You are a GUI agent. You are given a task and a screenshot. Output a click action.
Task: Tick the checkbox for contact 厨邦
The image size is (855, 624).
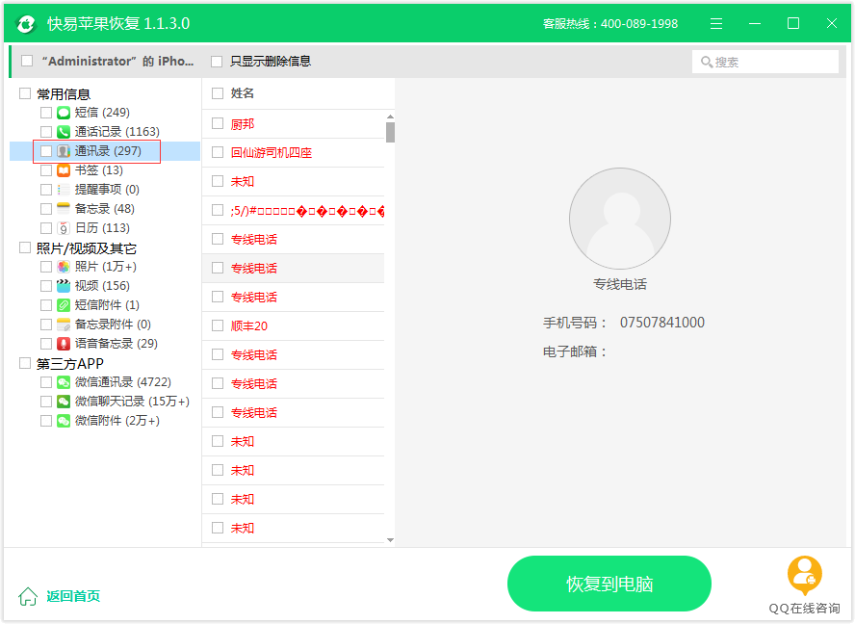tap(218, 124)
